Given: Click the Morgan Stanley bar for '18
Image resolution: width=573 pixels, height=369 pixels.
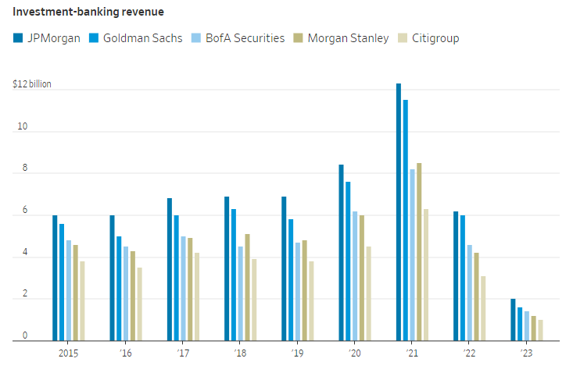Looking at the screenshot, I should tap(247, 287).
